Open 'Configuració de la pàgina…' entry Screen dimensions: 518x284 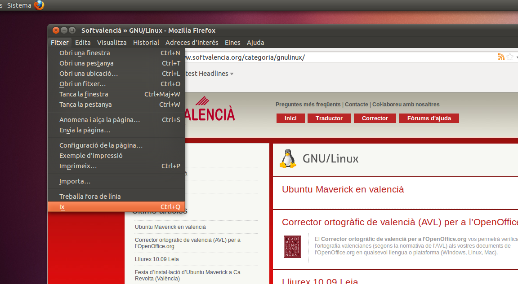tap(116, 145)
